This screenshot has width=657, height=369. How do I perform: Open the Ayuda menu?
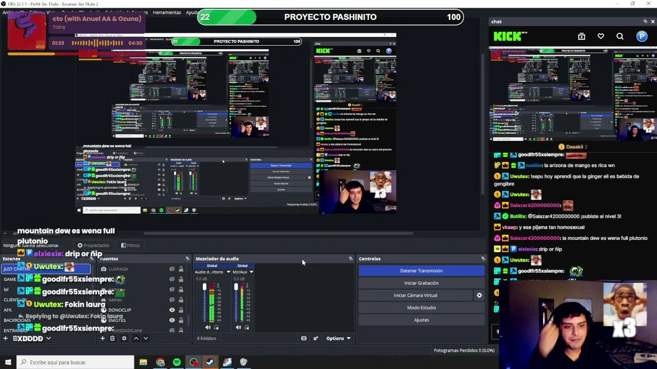(192, 12)
